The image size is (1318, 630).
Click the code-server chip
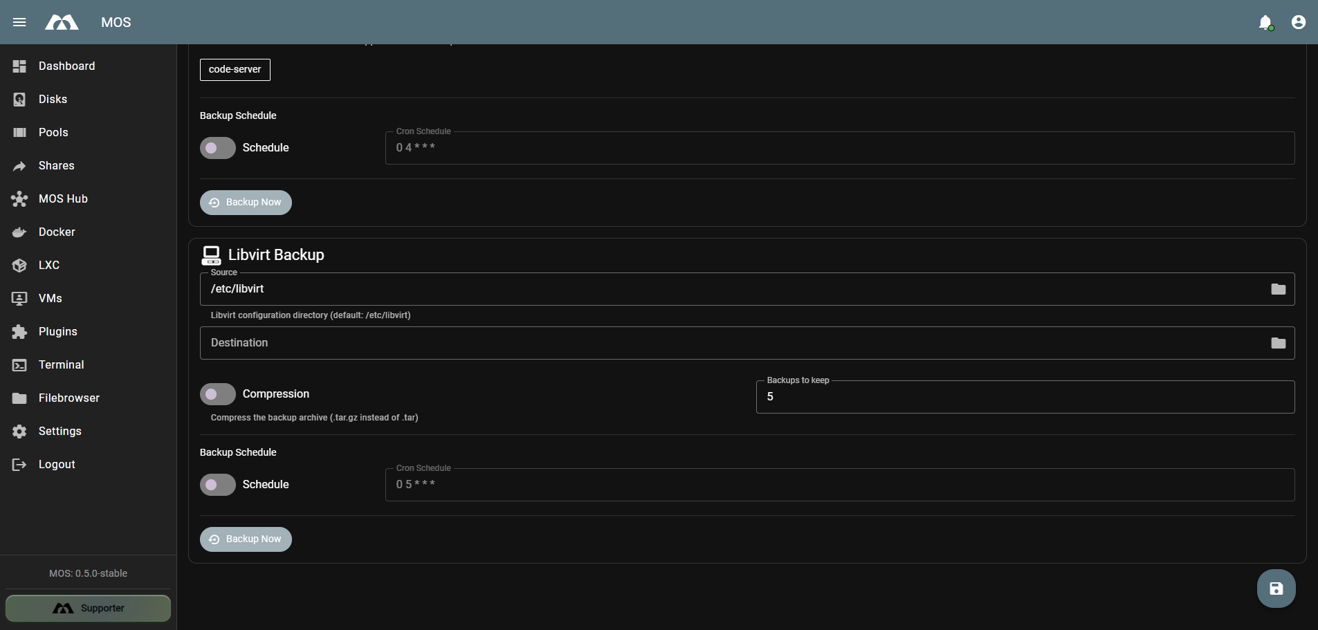235,70
